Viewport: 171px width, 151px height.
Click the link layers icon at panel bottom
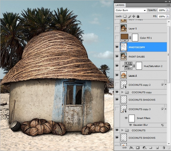(124, 148)
